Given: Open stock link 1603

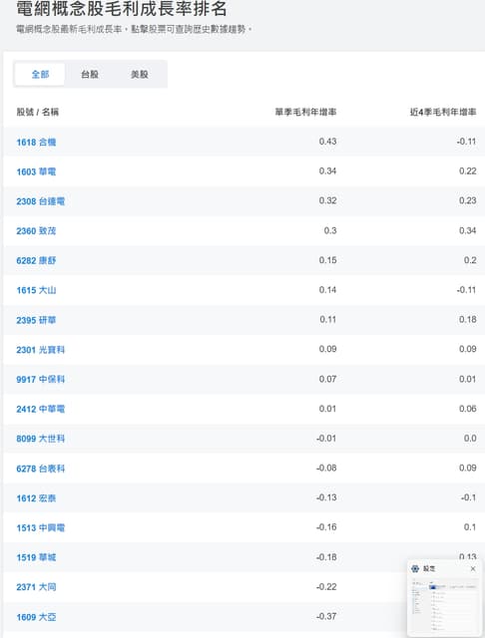Looking at the screenshot, I should tap(36, 171).
